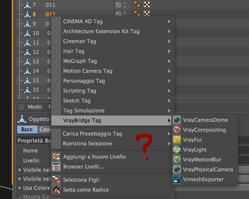This screenshot has height=199, width=249.
Task: Click the Seleziona Figli icon
Action: [57, 180]
